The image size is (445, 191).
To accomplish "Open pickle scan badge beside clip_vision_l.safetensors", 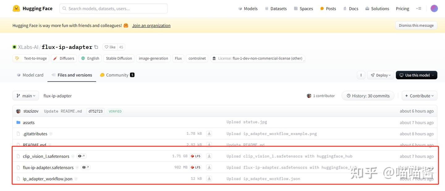I will (x=82, y=156).
